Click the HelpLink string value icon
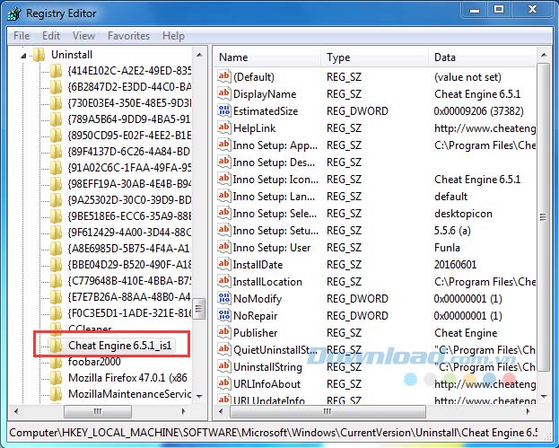This screenshot has width=559, height=448. coord(224,127)
